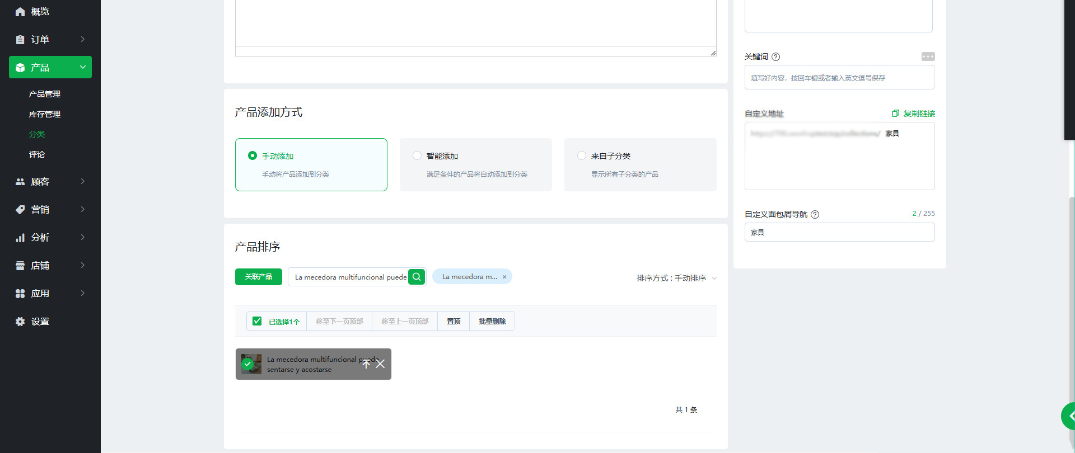Open the ellipsis menu above keywords field
Viewport: 1075px width, 453px height.
(928, 56)
